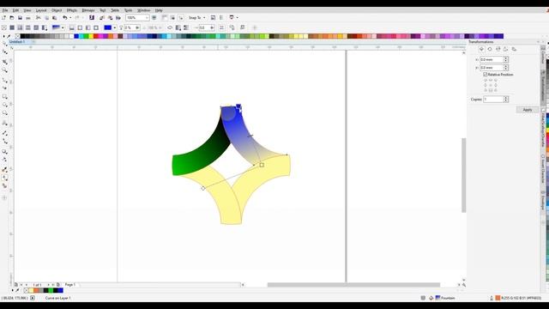Image resolution: width=549 pixels, height=309 pixels.
Task: Select the Pick tool in toolbox
Action: [5, 44]
